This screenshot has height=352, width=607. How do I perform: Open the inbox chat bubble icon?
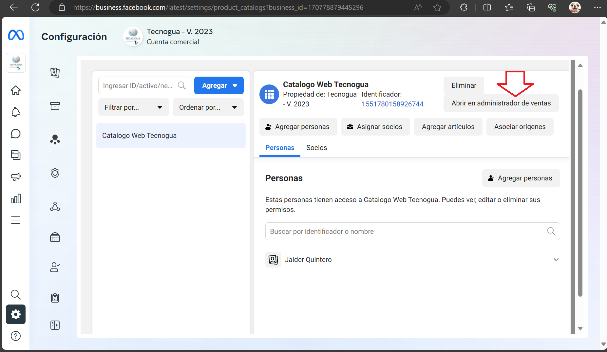pos(16,134)
